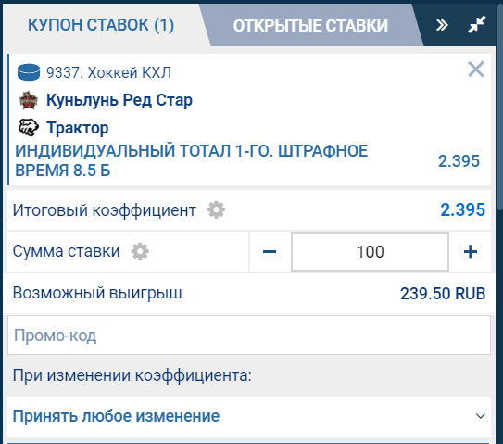The image size is (503, 444).
Task: Open settings gear next to Итоговый коэффициент
Action: (216, 210)
